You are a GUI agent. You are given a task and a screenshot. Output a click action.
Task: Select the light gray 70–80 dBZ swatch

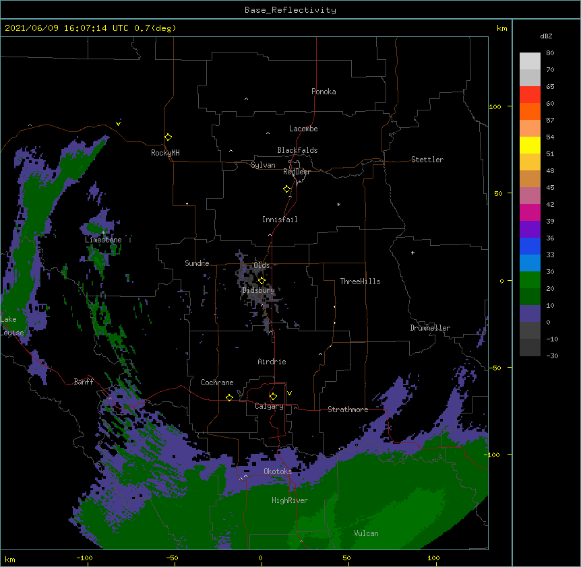(x=530, y=61)
